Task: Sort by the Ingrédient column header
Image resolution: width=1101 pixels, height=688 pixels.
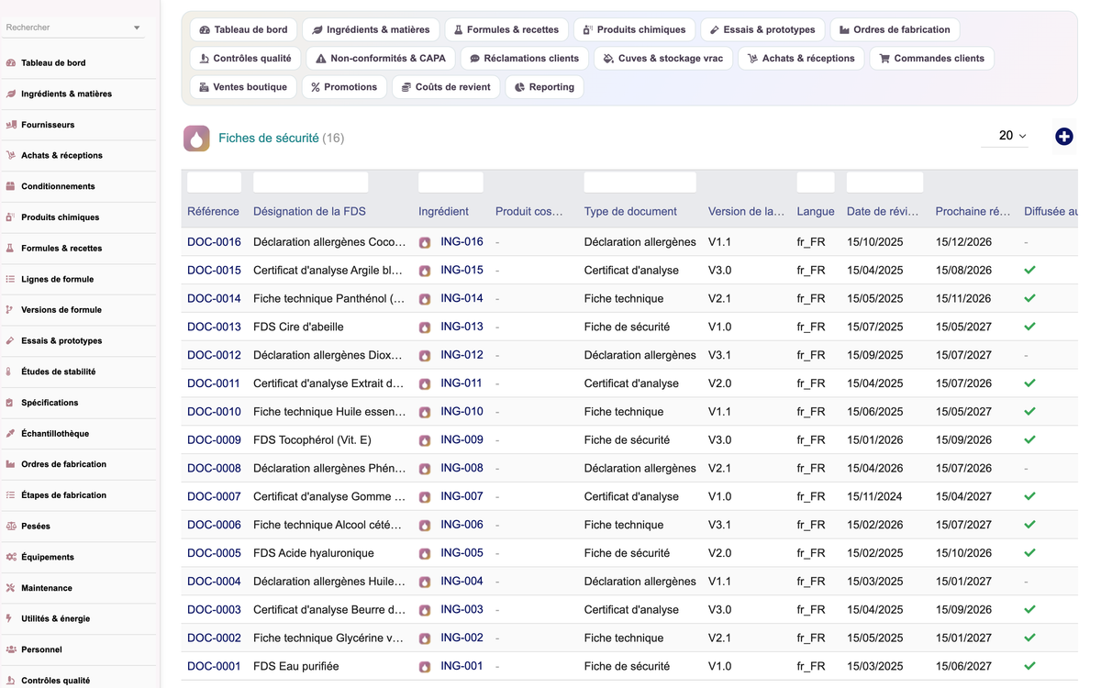Action: point(443,212)
